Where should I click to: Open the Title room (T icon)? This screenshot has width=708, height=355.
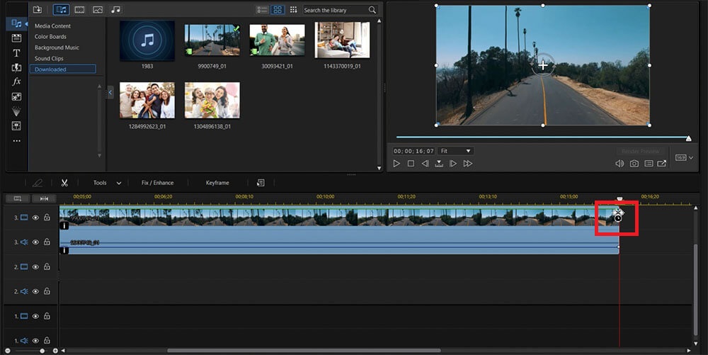point(16,53)
